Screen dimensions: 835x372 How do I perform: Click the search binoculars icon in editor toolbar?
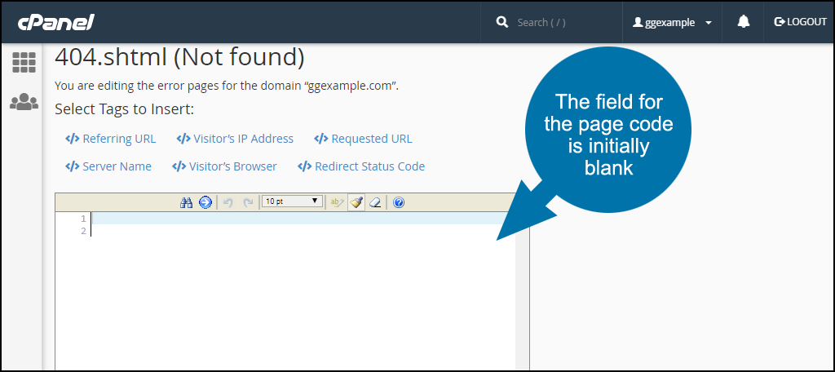click(x=186, y=202)
